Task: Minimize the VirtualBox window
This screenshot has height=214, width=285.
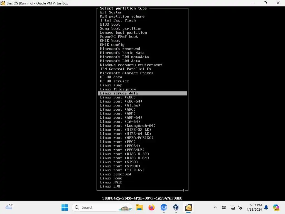Action: click(x=253, y=3)
